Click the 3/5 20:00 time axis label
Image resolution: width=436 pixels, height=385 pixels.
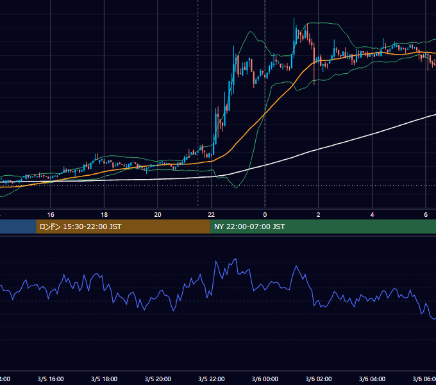[158, 379]
